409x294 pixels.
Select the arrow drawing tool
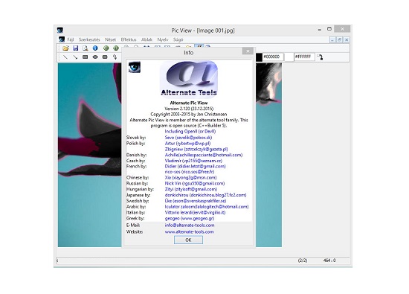[x=75, y=57]
